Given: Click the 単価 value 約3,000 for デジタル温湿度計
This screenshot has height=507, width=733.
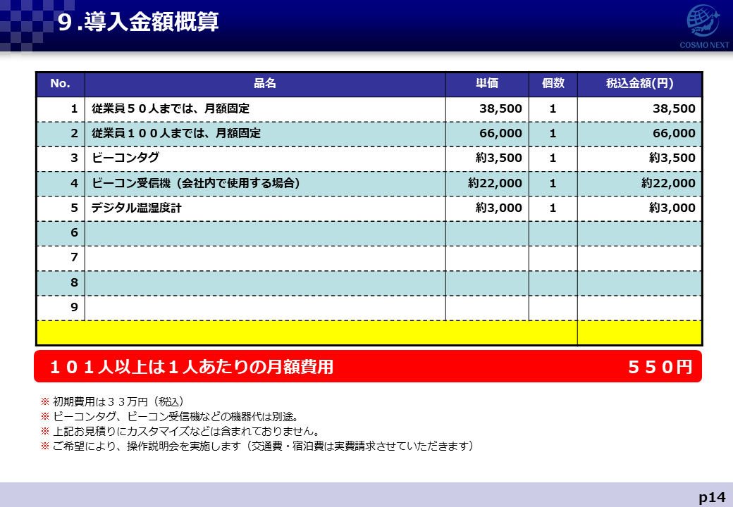Looking at the screenshot, I should click(x=499, y=208).
